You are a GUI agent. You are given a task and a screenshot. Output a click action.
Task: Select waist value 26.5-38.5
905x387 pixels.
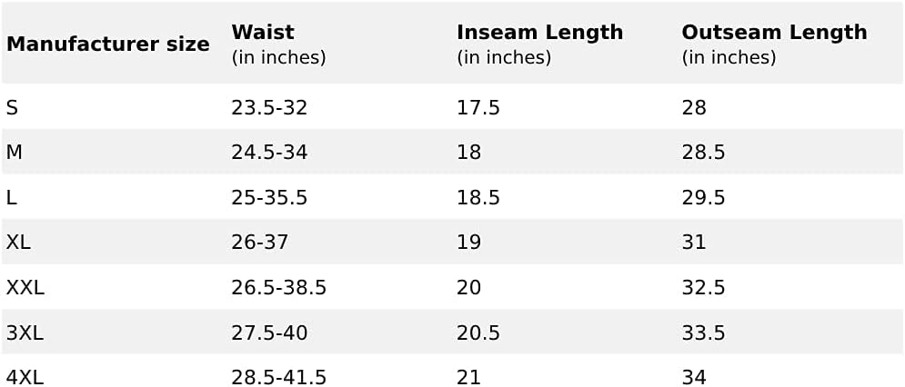click(x=278, y=287)
